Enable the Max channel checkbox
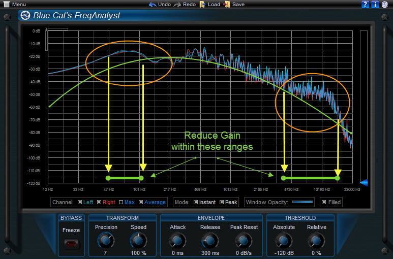The image size is (393, 259). pyautogui.click(x=121, y=202)
